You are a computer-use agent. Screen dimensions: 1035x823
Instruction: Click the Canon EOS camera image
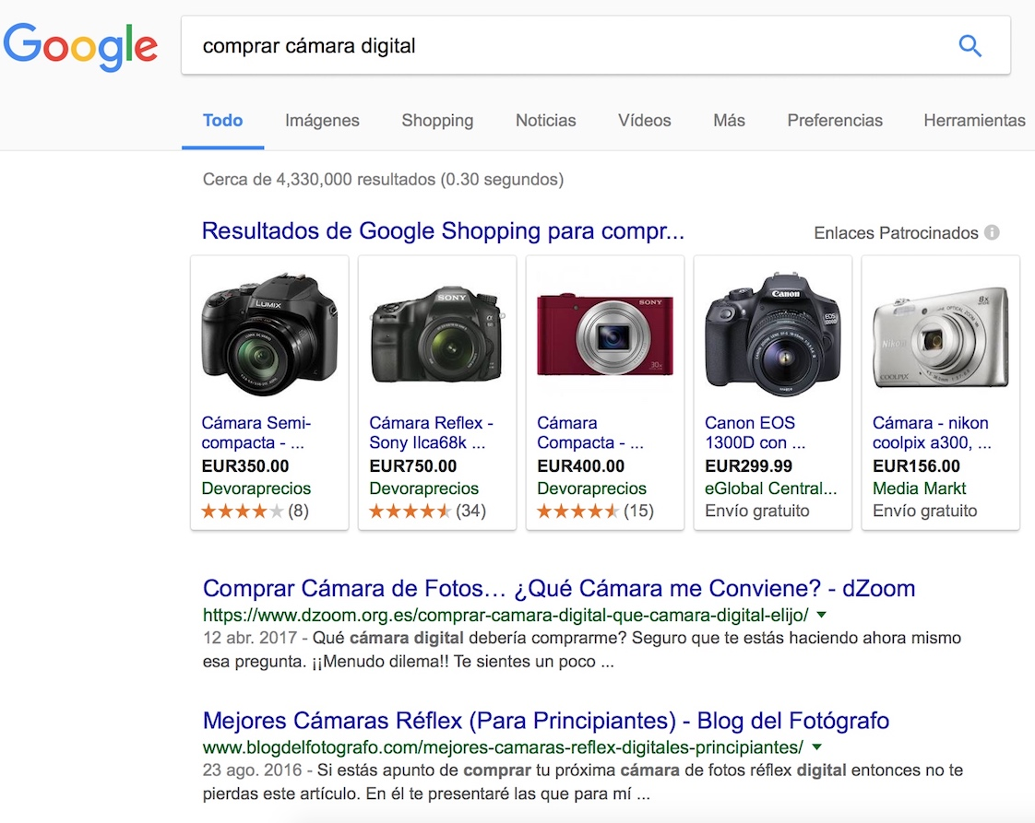(x=773, y=335)
